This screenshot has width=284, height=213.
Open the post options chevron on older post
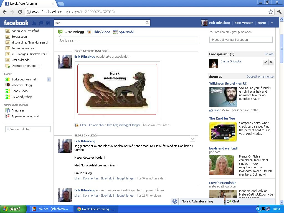coord(192,139)
